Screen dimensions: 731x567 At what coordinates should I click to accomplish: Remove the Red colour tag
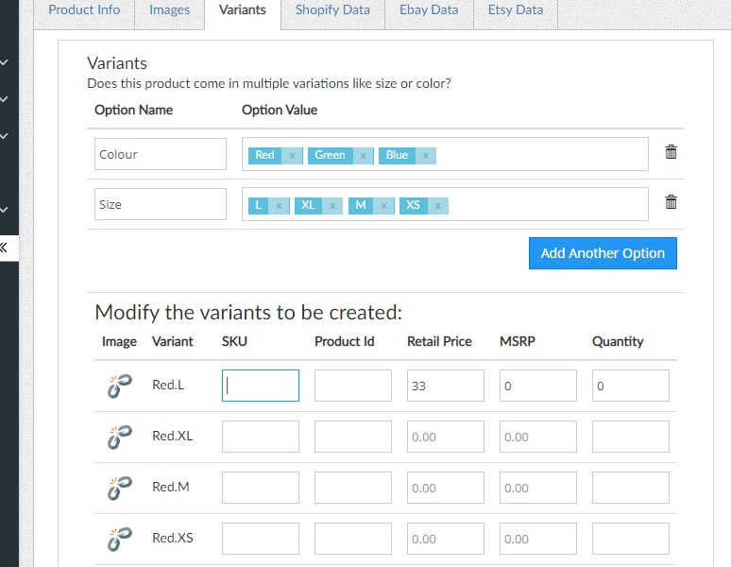click(292, 156)
